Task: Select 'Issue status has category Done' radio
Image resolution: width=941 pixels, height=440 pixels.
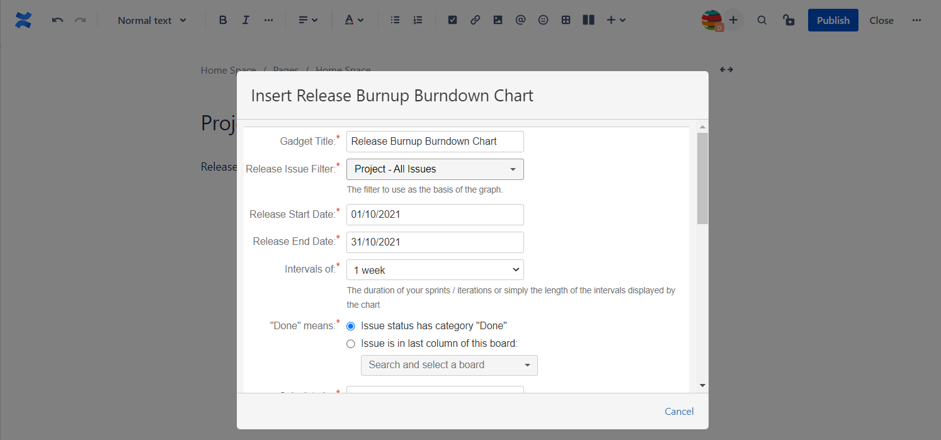Action: (x=351, y=326)
